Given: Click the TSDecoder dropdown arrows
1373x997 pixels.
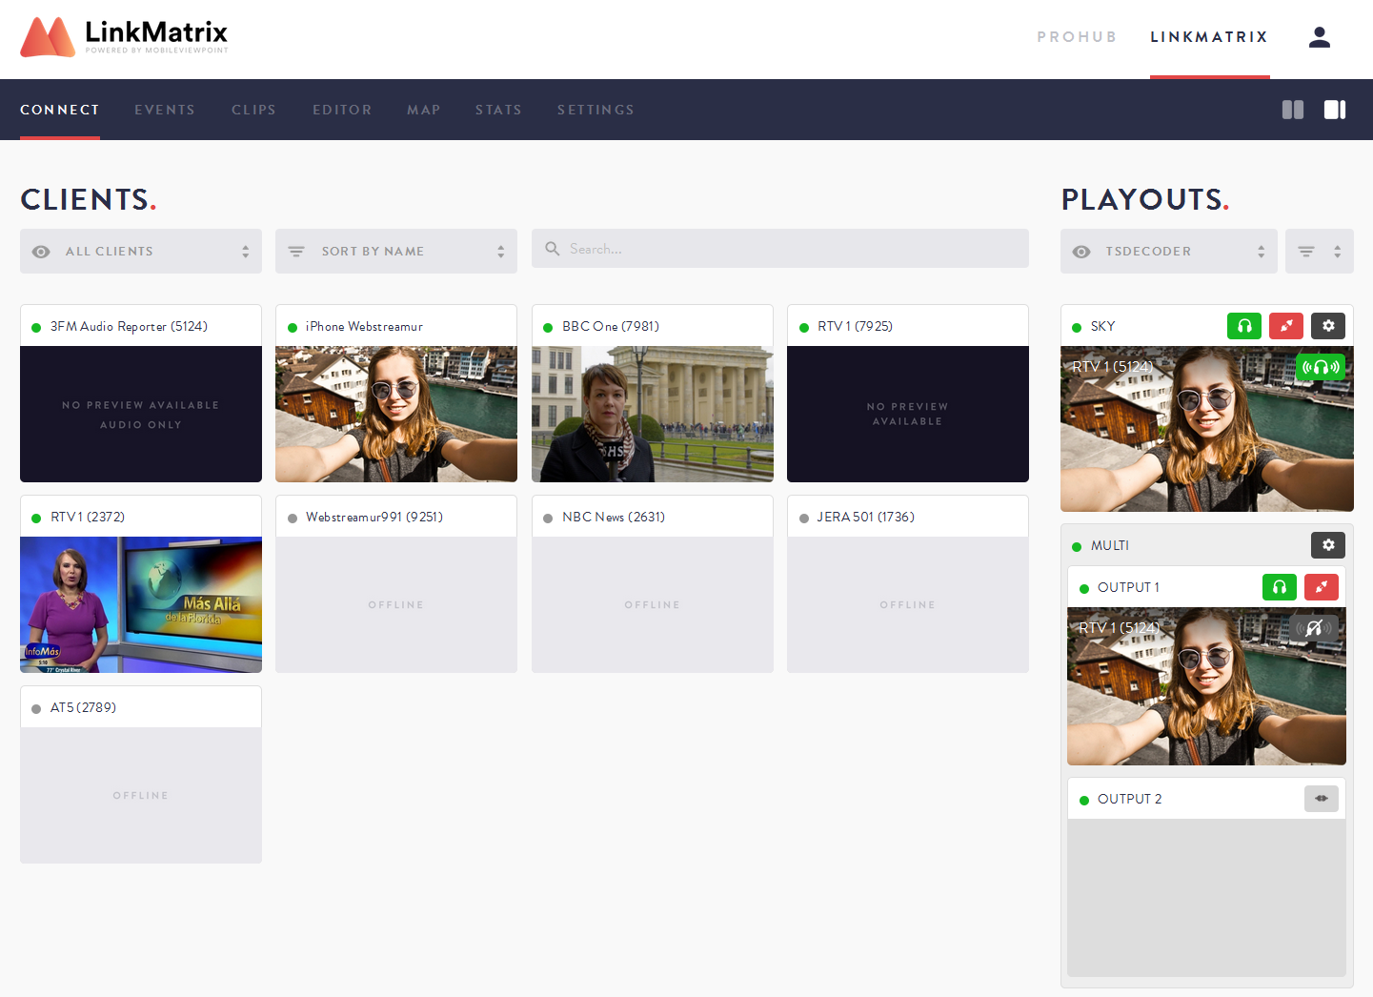Looking at the screenshot, I should click(x=1261, y=252).
